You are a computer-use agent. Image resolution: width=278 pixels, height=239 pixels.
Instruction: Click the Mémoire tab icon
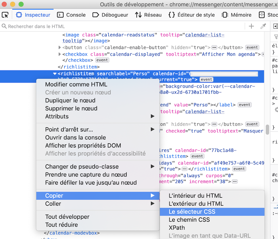click(x=224, y=15)
